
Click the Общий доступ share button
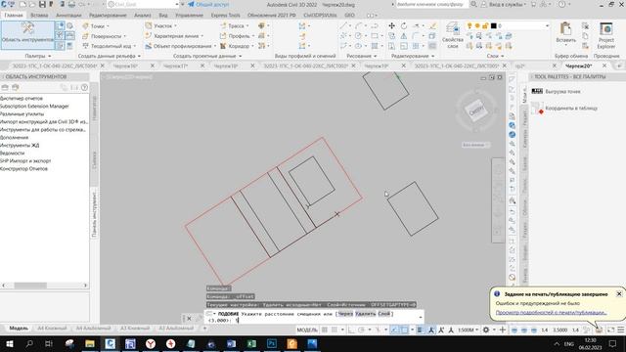click(208, 4)
